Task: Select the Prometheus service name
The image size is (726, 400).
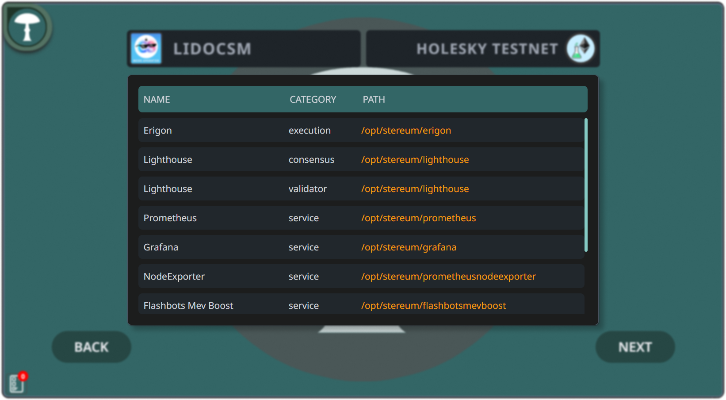Action: [170, 218]
